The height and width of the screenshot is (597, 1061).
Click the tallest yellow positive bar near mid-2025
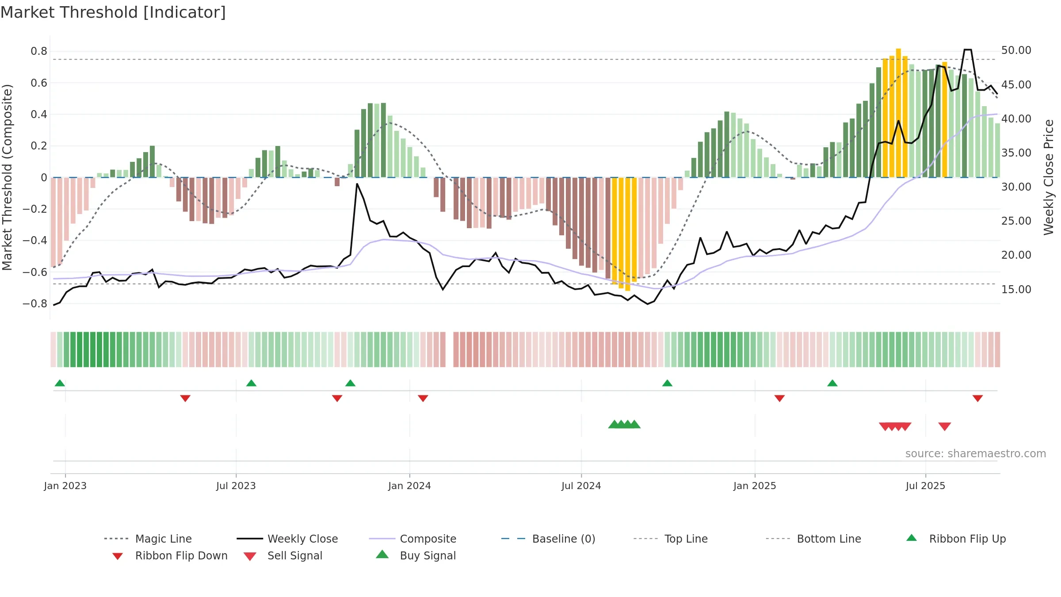(x=898, y=113)
